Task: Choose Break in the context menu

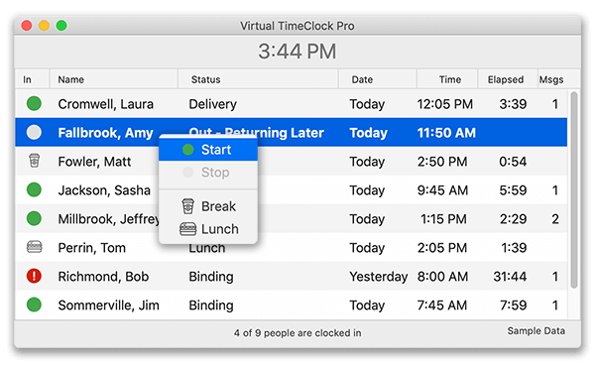Action: [x=208, y=206]
